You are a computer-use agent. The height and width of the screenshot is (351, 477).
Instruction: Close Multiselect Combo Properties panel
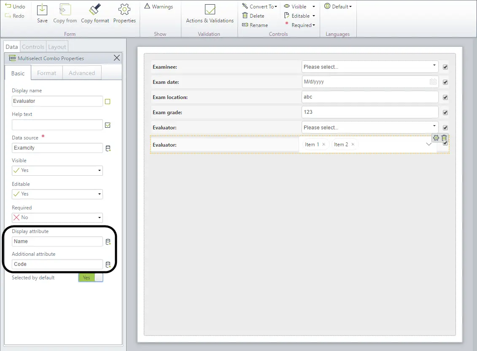(x=117, y=58)
